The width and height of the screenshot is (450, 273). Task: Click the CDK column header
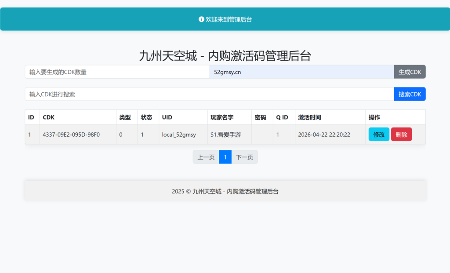tap(49, 117)
